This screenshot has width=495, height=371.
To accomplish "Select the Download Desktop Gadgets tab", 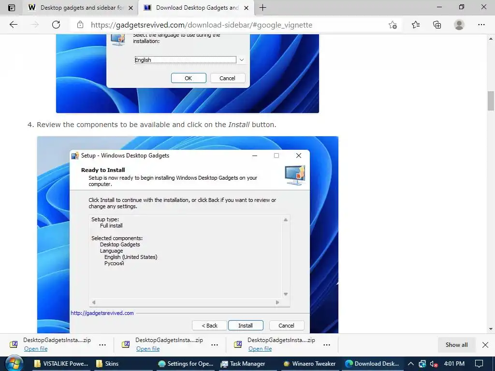I will (x=196, y=8).
